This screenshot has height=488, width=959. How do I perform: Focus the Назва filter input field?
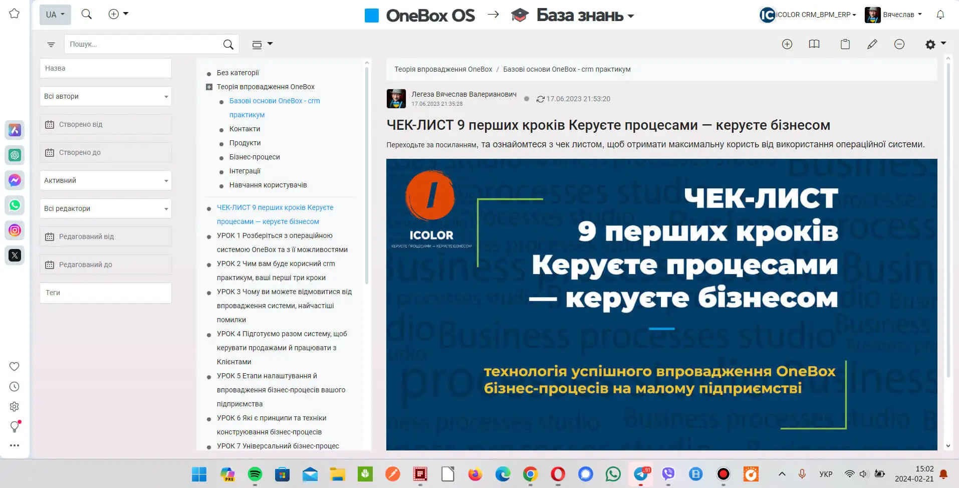(106, 68)
